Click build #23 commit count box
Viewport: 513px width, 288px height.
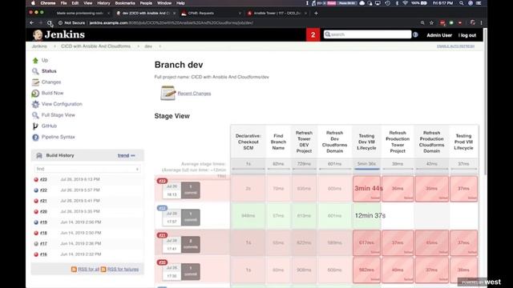point(191,190)
